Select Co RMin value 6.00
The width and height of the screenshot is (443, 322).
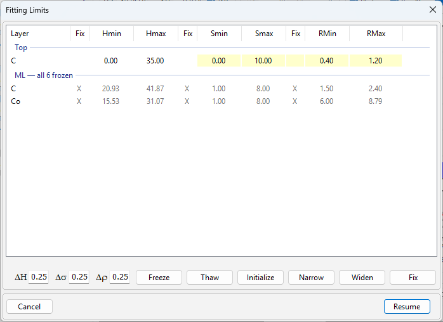pos(327,101)
